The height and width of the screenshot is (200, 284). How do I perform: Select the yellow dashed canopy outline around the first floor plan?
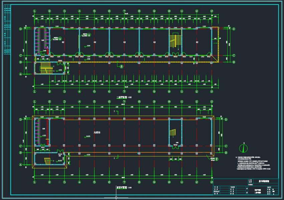(123, 142)
